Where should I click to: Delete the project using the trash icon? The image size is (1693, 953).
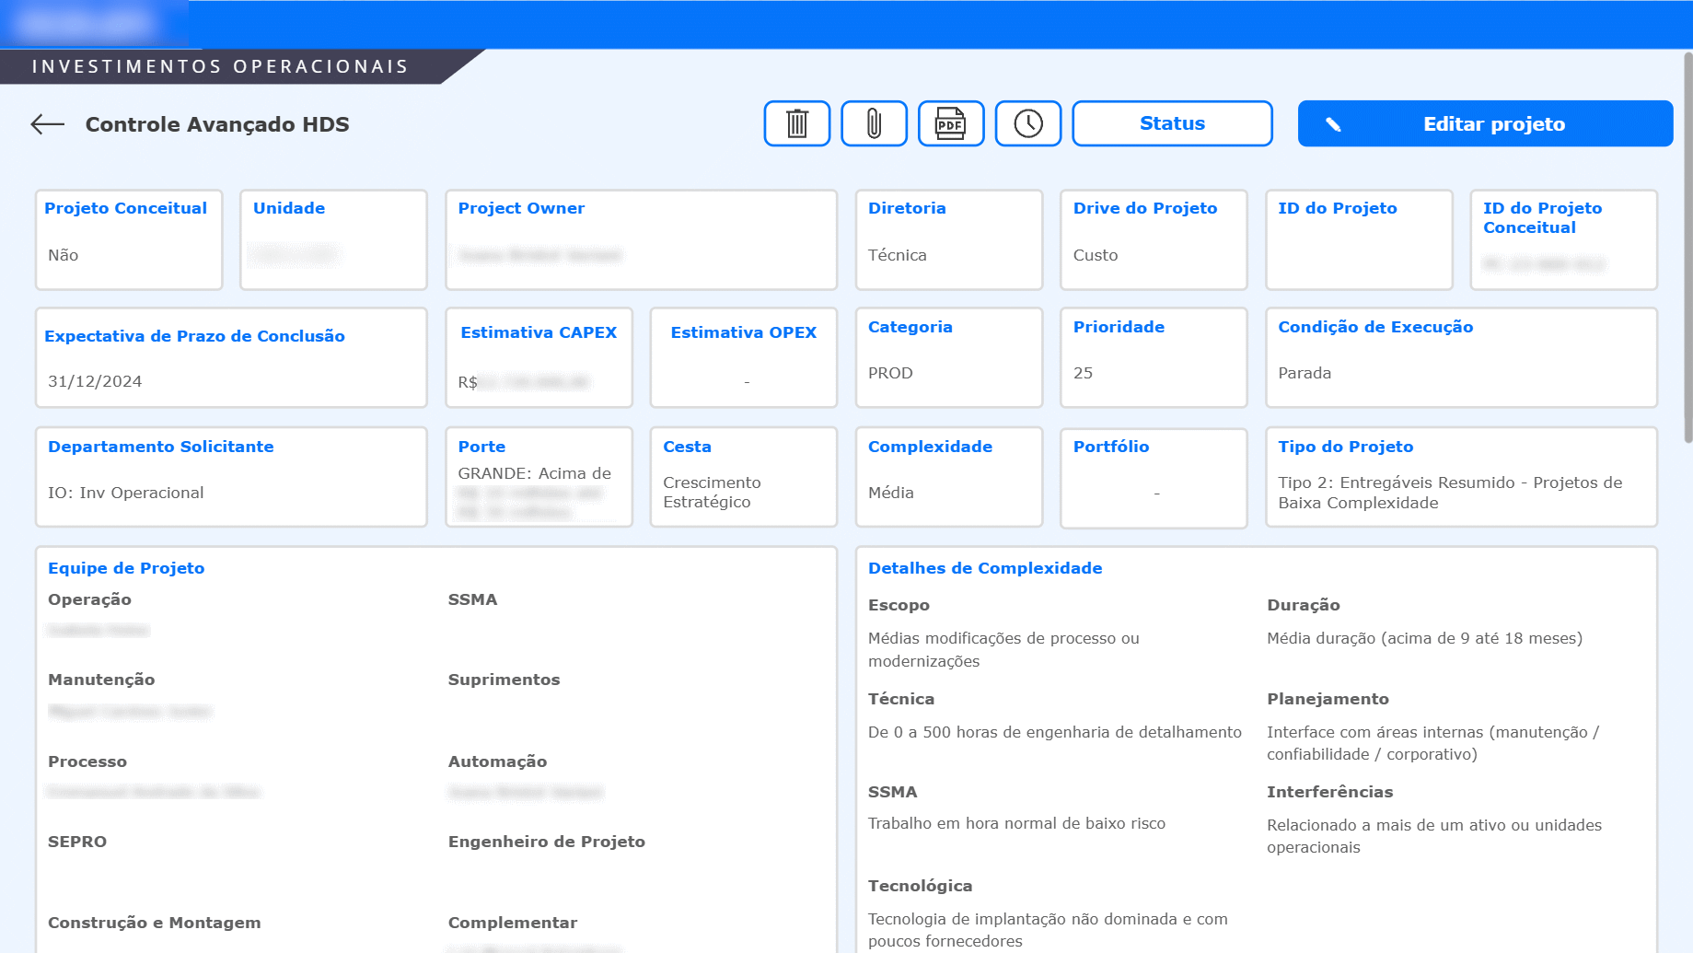796,123
